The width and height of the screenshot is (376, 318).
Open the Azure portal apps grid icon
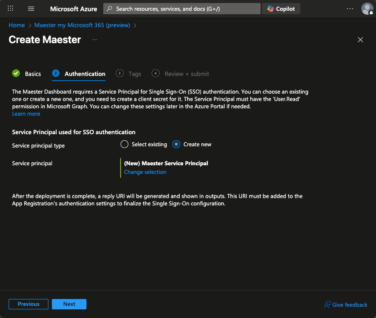11,9
